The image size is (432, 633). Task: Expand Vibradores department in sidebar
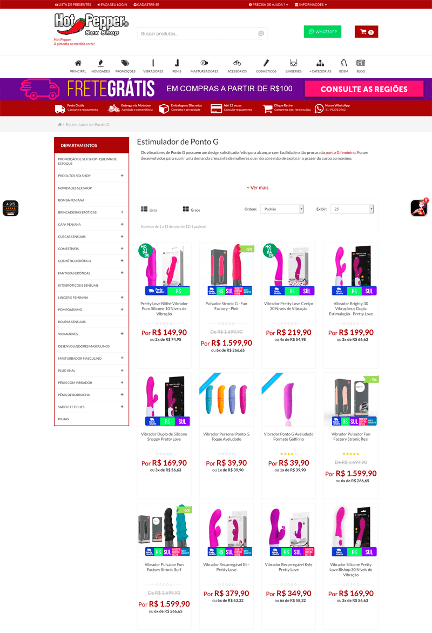coord(122,334)
